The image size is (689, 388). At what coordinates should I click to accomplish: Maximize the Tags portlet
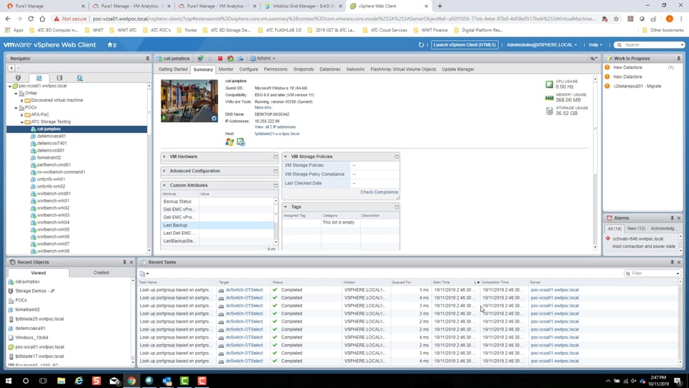click(397, 207)
